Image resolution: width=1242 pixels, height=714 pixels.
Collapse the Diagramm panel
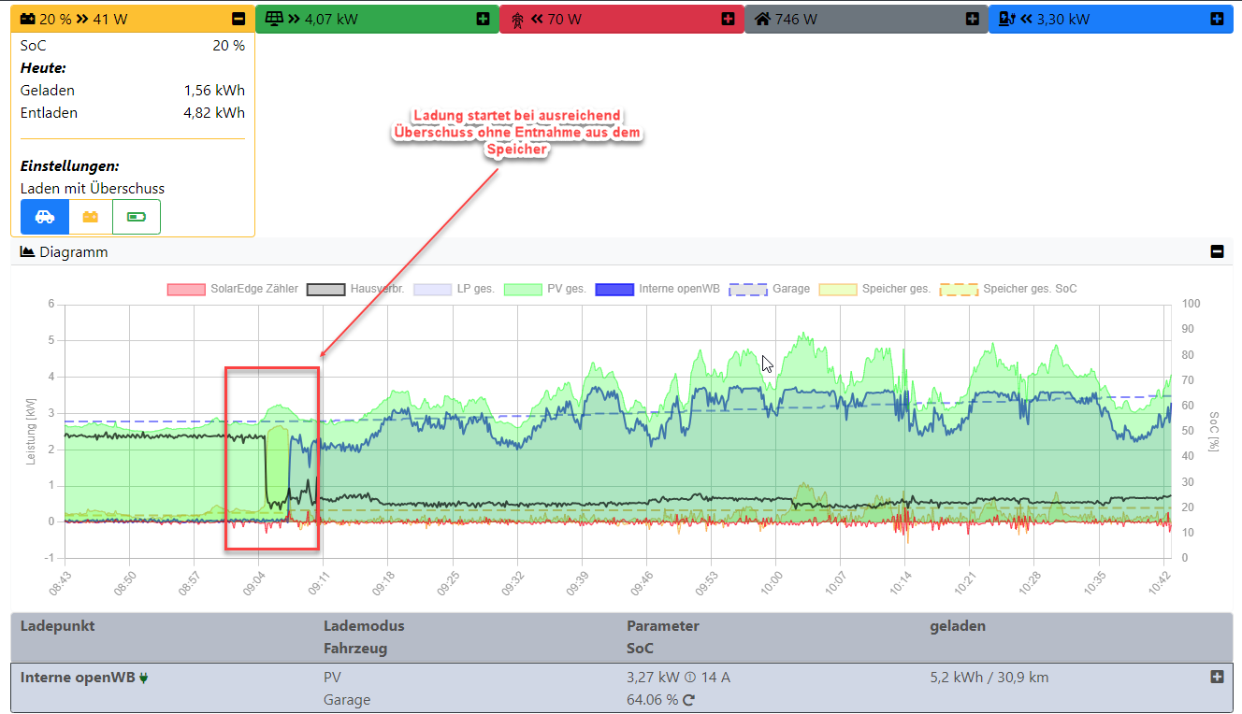(x=1217, y=251)
